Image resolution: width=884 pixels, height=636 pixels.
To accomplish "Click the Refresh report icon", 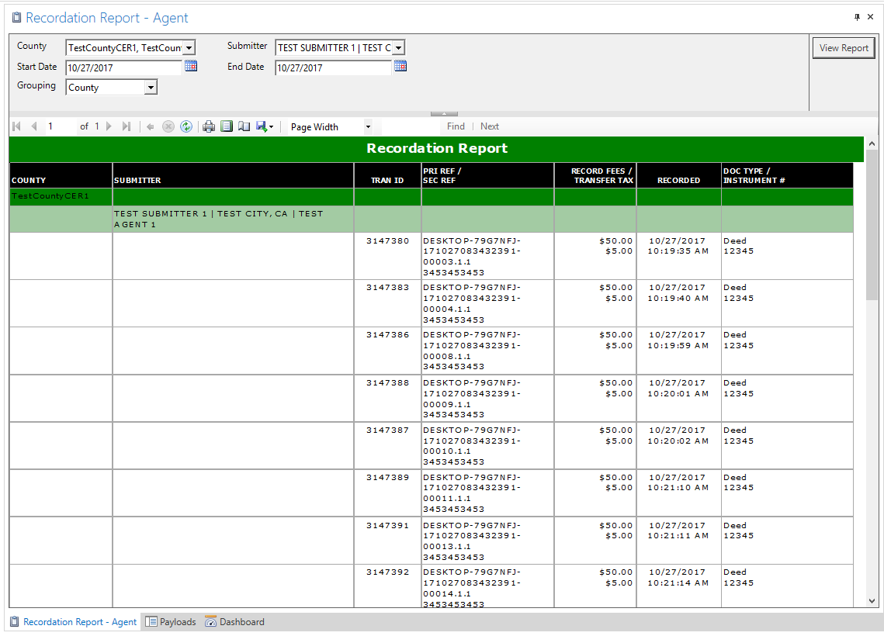I will tap(186, 126).
